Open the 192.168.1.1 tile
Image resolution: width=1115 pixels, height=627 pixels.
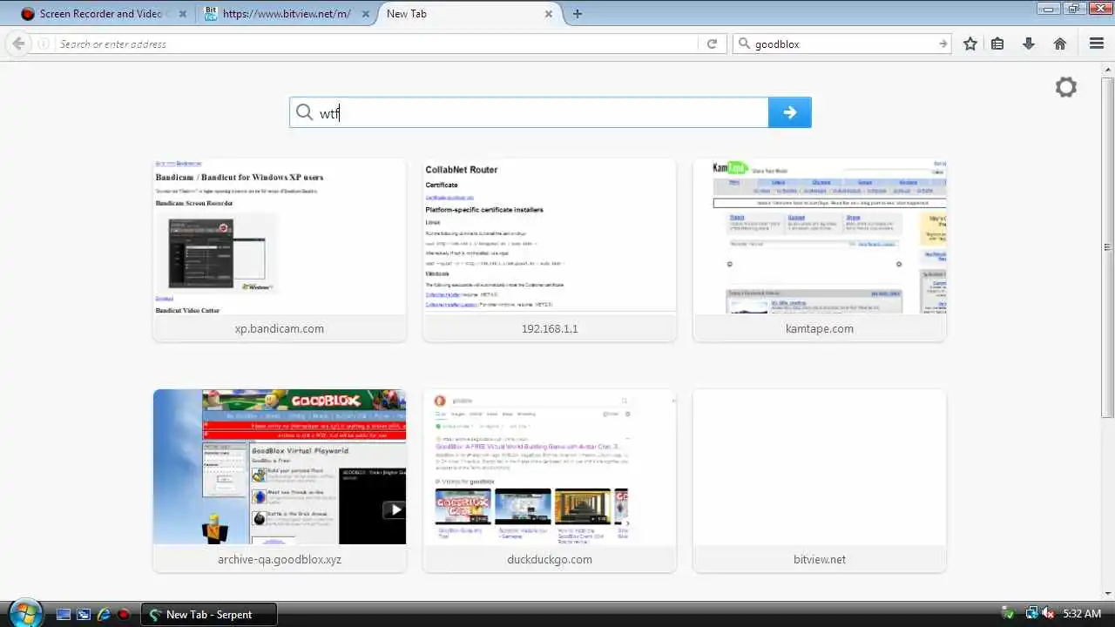point(550,250)
